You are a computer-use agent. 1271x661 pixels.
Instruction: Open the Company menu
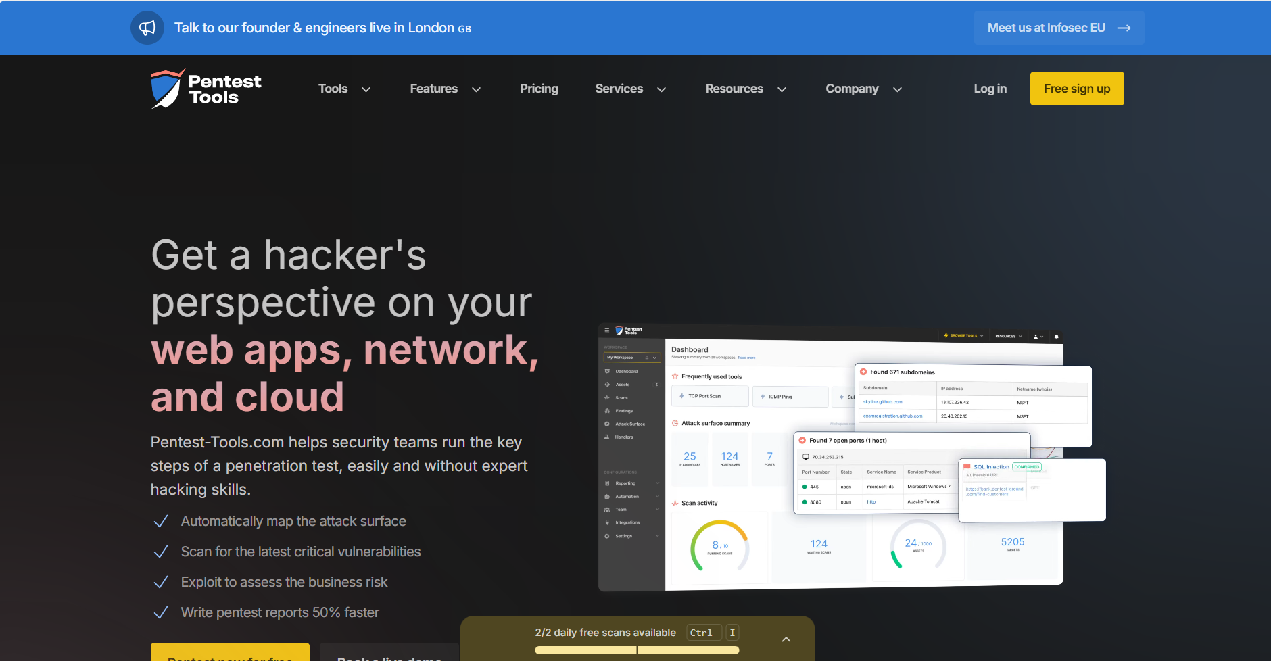pos(852,89)
